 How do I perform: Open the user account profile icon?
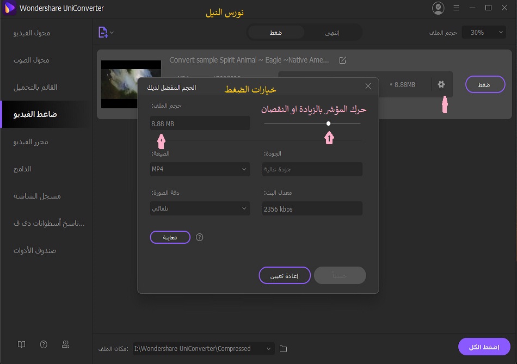[x=438, y=8]
